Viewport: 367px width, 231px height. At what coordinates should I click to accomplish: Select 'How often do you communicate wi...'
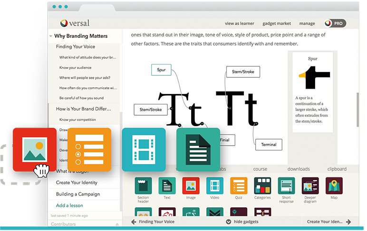pos(88,88)
